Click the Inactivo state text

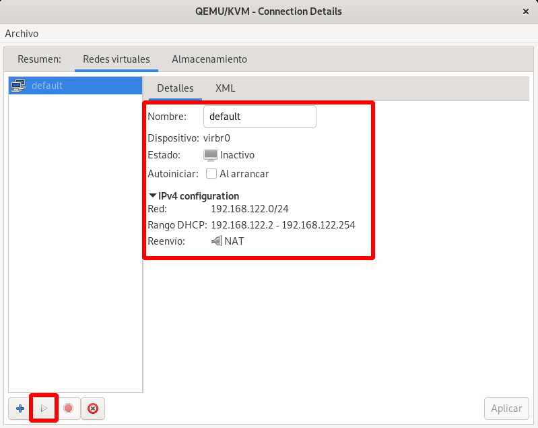pyautogui.click(x=238, y=155)
